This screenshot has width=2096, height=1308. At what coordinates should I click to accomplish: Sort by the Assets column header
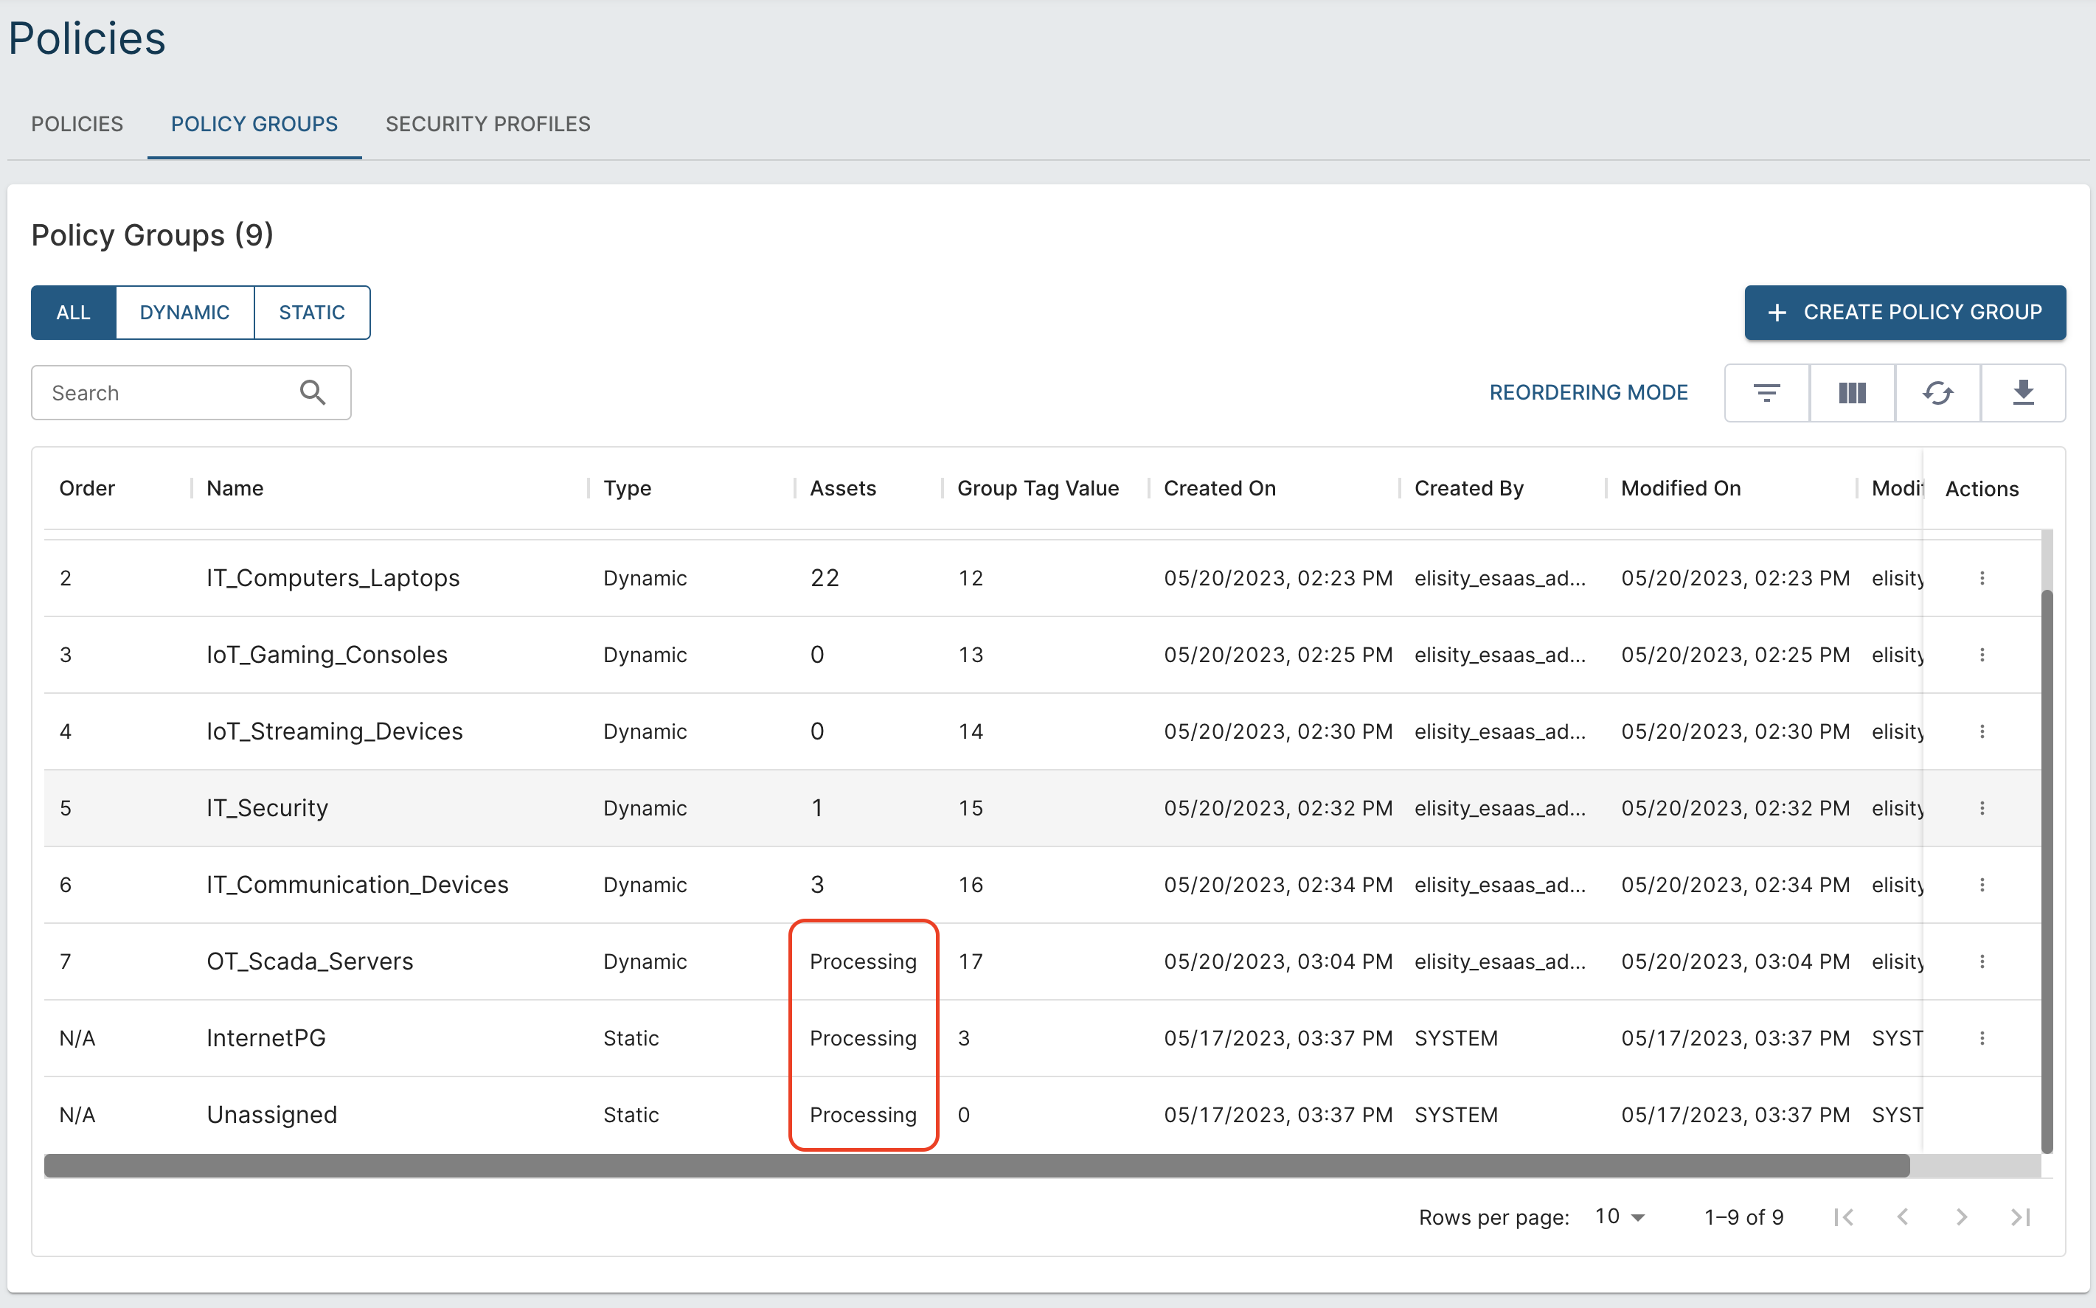click(842, 489)
